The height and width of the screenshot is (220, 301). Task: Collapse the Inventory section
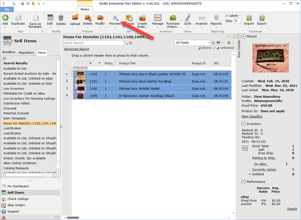pyautogui.click(x=243, y=124)
